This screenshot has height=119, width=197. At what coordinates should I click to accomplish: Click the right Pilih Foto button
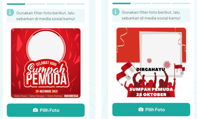click(151, 110)
